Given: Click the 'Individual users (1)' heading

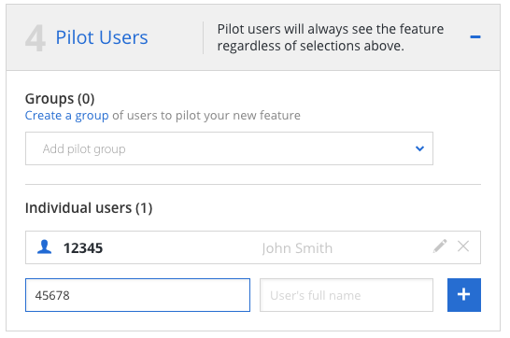Looking at the screenshot, I should click(x=89, y=207).
